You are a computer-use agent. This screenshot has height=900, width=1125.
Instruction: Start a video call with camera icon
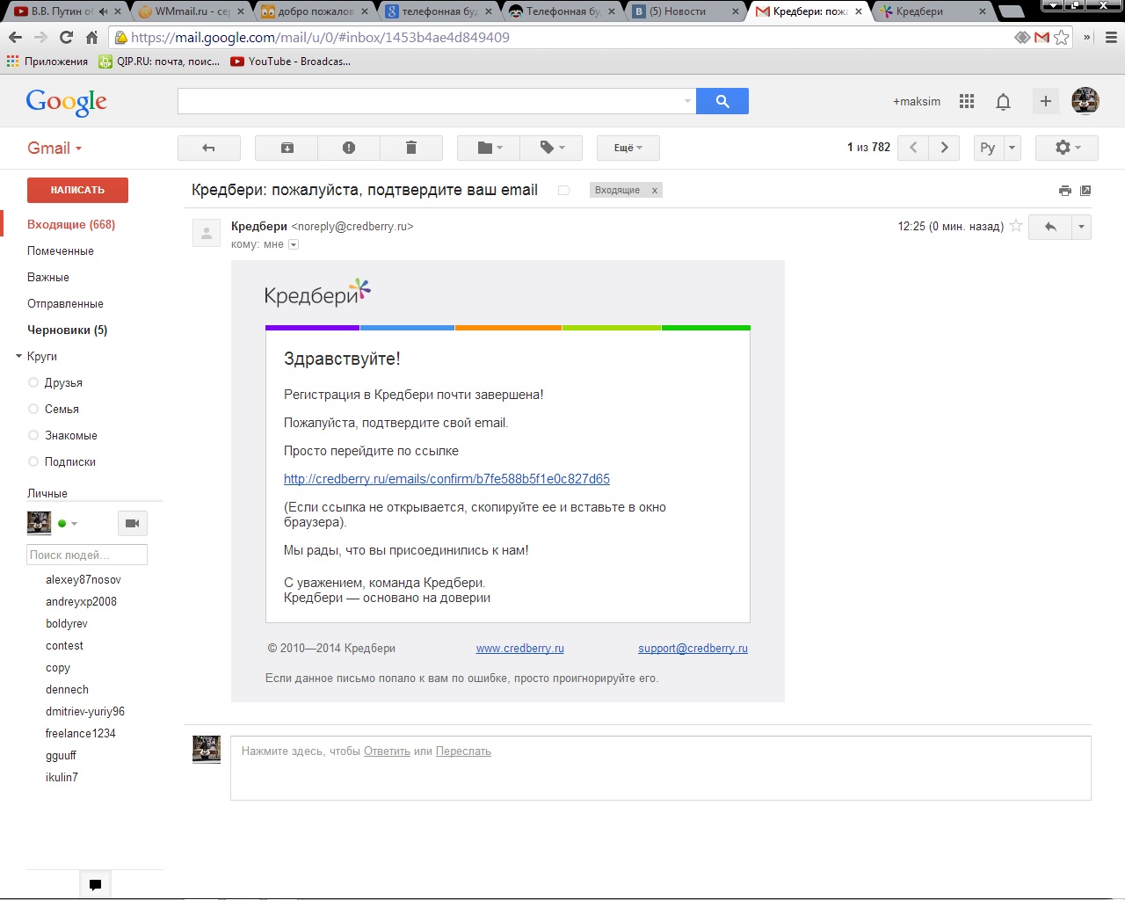pyautogui.click(x=132, y=523)
